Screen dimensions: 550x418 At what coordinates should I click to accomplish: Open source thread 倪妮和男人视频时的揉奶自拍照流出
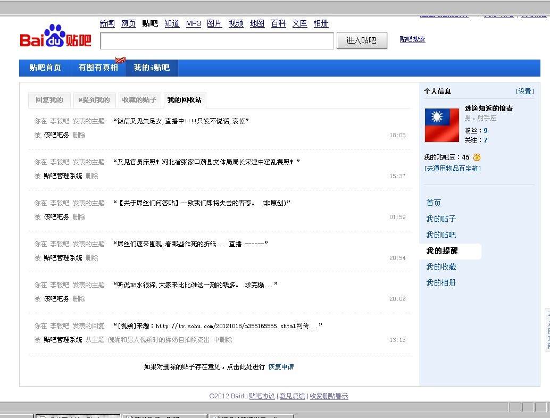(x=159, y=340)
